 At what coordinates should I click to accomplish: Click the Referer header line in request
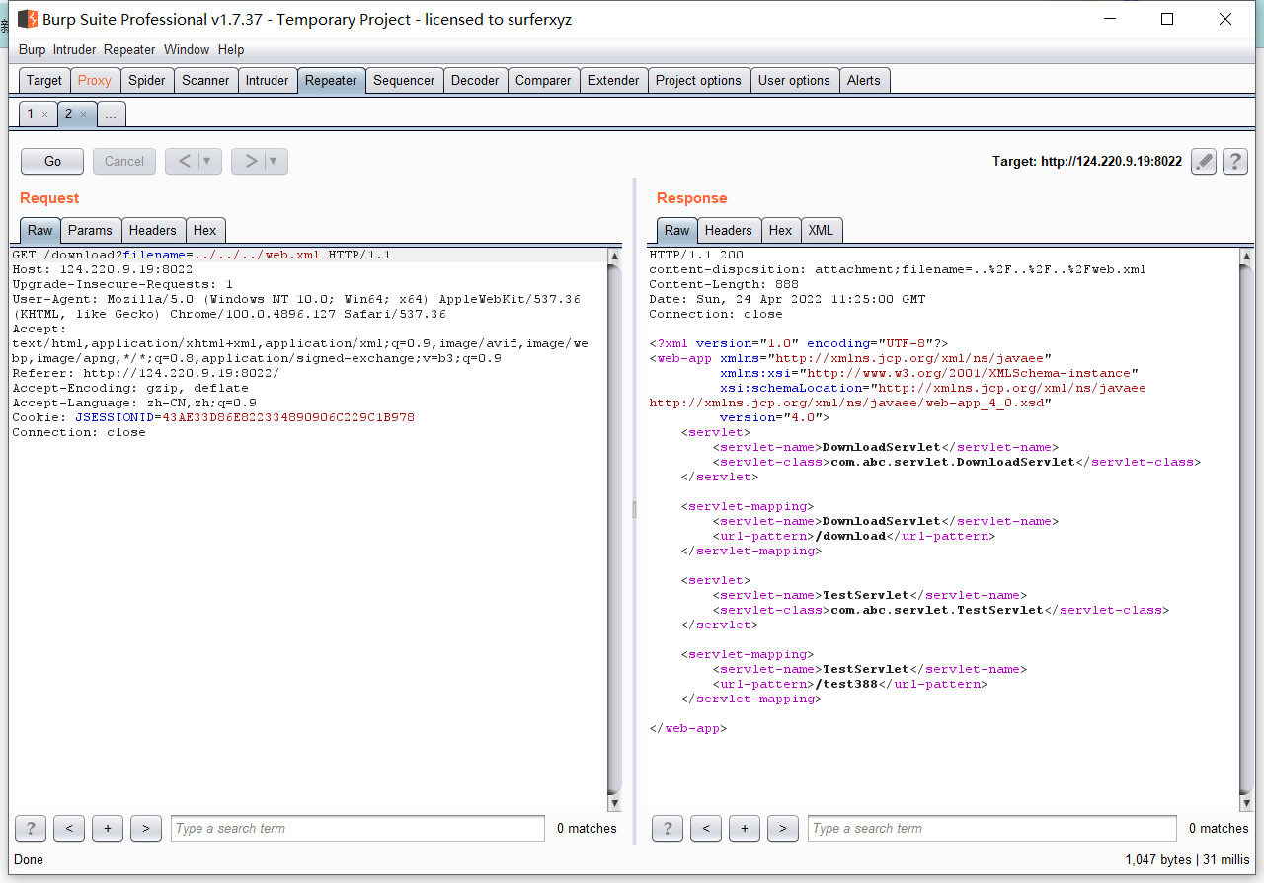click(146, 373)
